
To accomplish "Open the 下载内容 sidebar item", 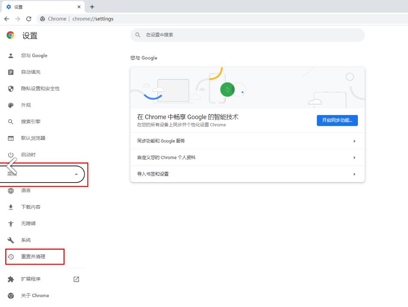I will (31, 207).
